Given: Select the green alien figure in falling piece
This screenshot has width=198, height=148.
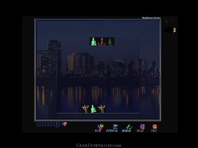Looking at the screenshot, I should coord(110,41).
